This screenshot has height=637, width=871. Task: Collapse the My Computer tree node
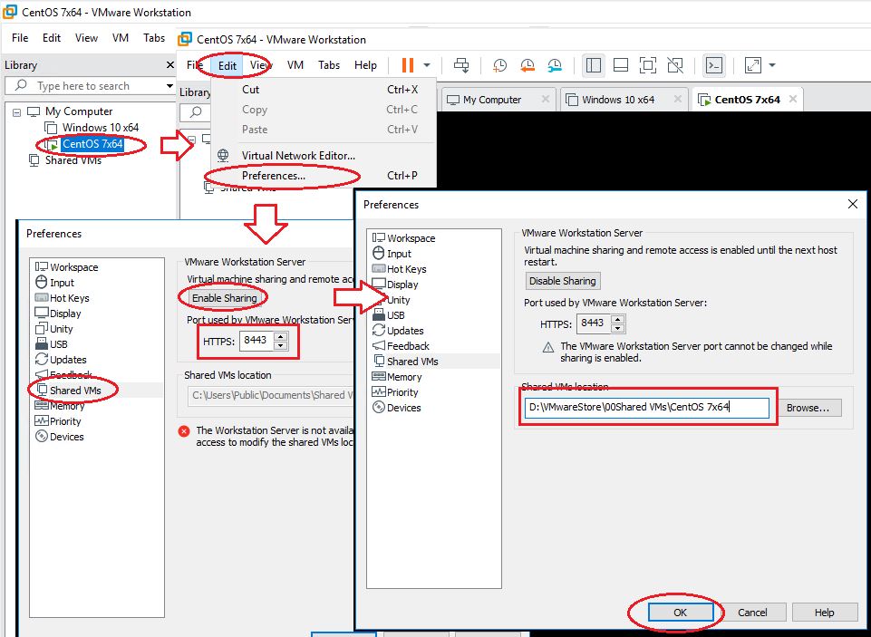pyautogui.click(x=16, y=112)
